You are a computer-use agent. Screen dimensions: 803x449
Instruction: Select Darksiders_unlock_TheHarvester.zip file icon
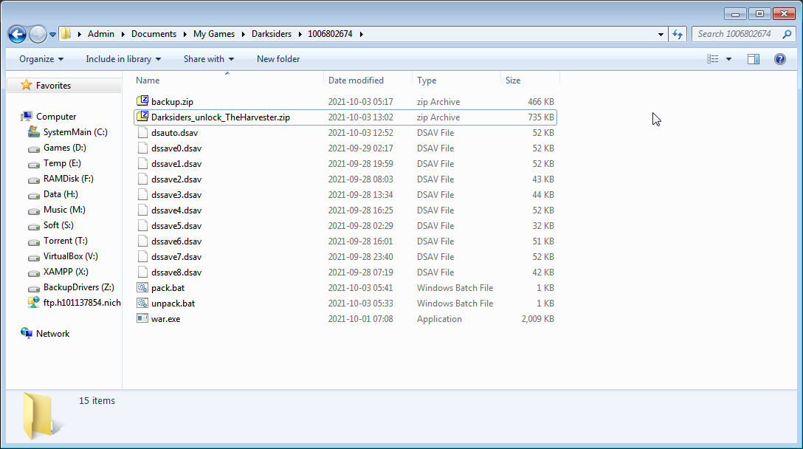coord(142,117)
